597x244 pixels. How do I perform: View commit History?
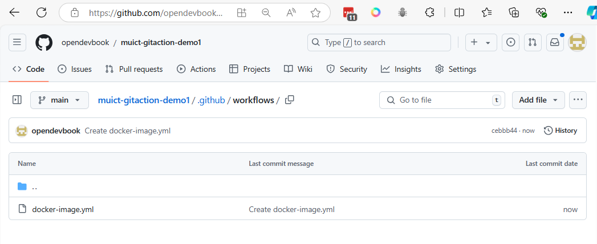coord(560,131)
